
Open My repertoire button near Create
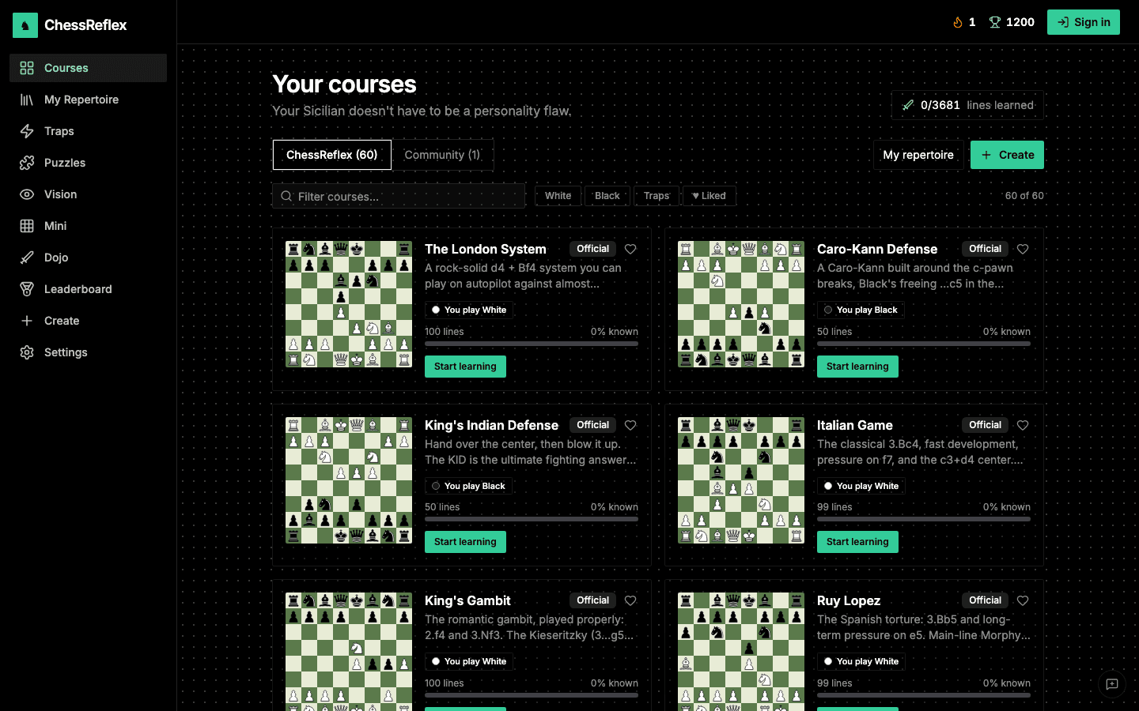[918, 155]
